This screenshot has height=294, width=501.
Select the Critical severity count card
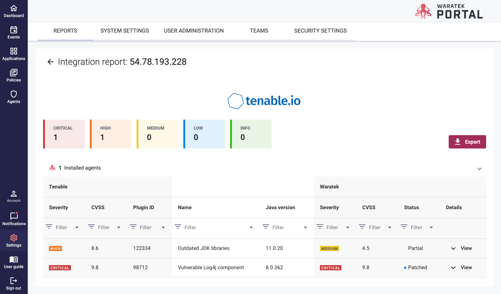pyautogui.click(x=64, y=134)
